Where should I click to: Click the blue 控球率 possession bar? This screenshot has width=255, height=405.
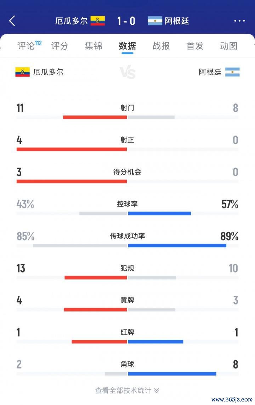coord(159,213)
